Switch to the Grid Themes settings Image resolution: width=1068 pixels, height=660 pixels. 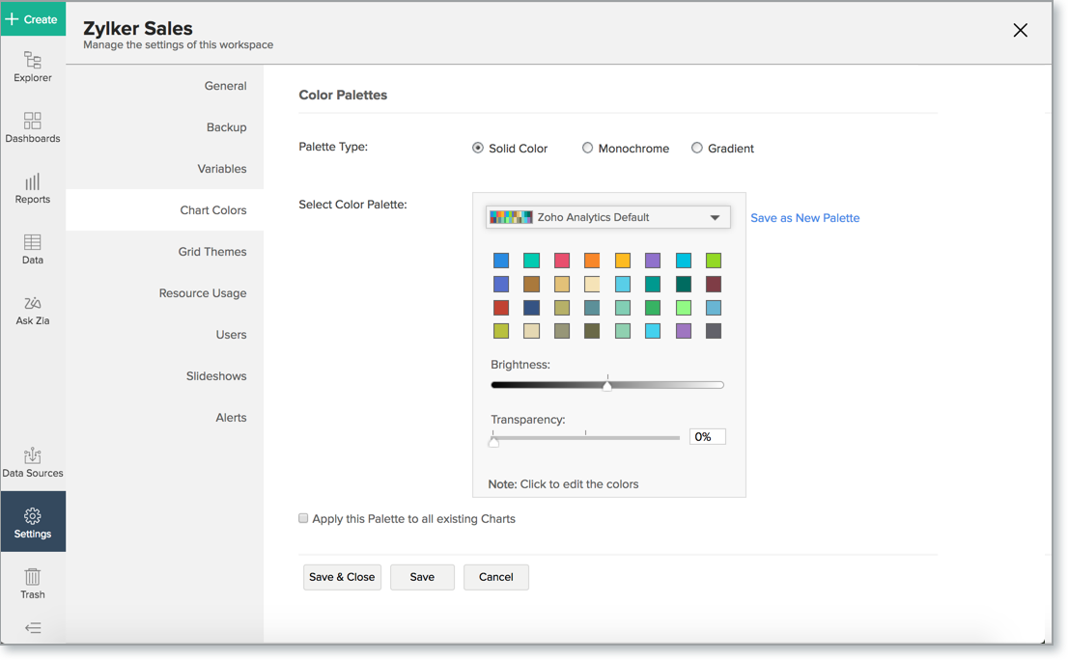click(x=212, y=251)
